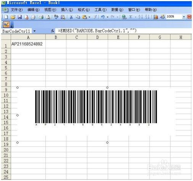Image resolution: width=193 pixels, height=181 pixels.
Task: Click the Format Painter brush icon
Action: 95,17
